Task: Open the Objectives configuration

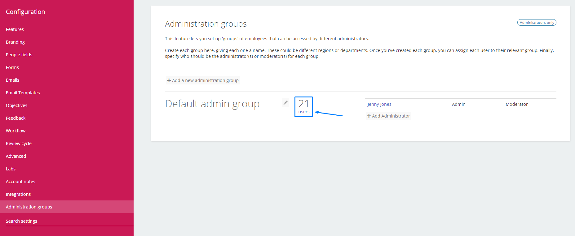Action: coord(16,105)
